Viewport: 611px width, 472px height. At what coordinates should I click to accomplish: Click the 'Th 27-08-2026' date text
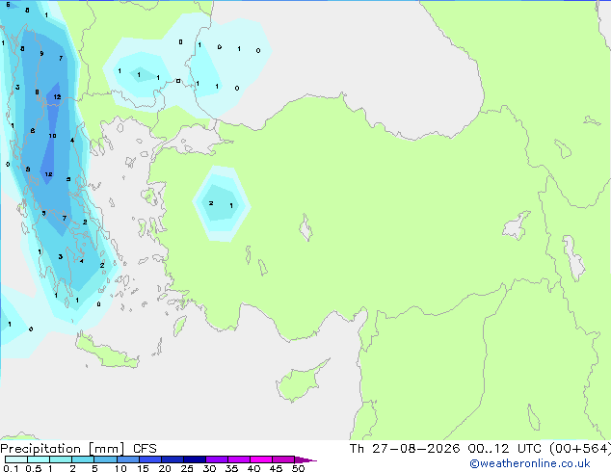[x=405, y=449]
